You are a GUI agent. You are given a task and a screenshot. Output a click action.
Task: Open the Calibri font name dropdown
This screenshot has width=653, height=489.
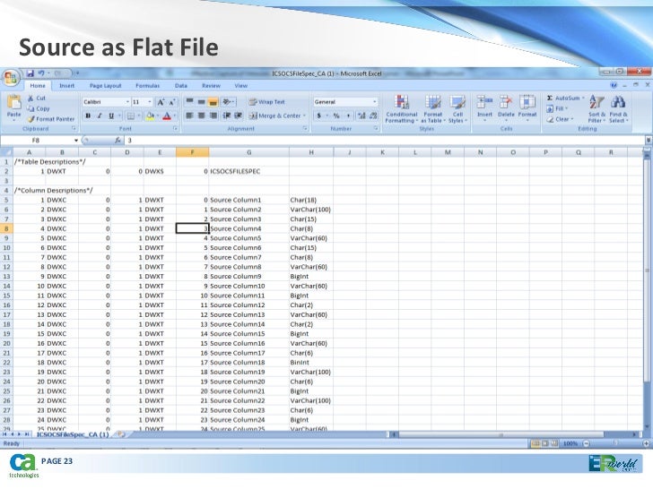[x=126, y=102]
